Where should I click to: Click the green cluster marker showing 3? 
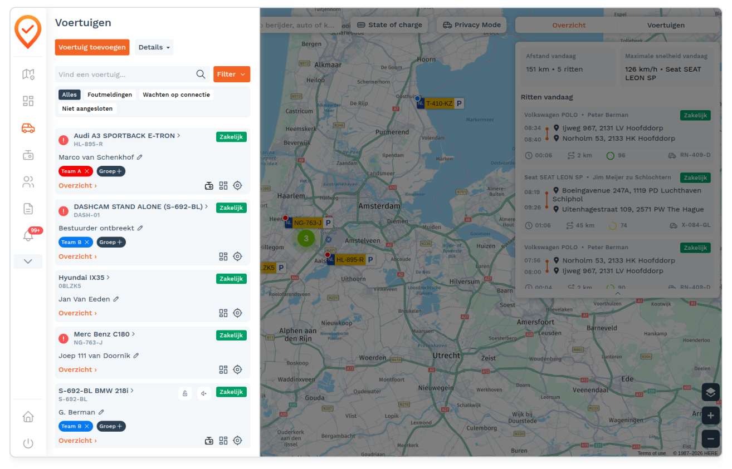pyautogui.click(x=306, y=238)
